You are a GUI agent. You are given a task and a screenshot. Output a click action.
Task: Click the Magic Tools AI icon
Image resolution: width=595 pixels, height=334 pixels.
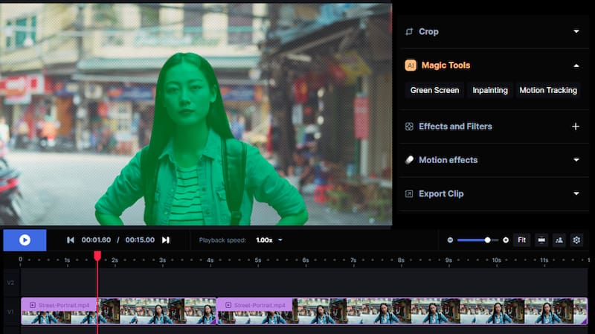pyautogui.click(x=410, y=65)
